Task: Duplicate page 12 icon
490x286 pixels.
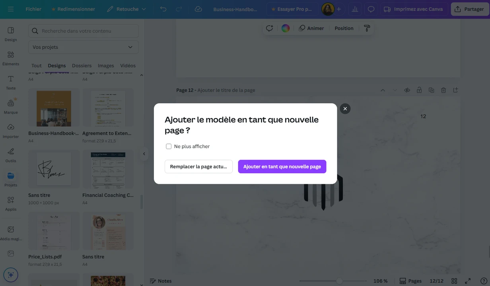Action: tap(431, 90)
